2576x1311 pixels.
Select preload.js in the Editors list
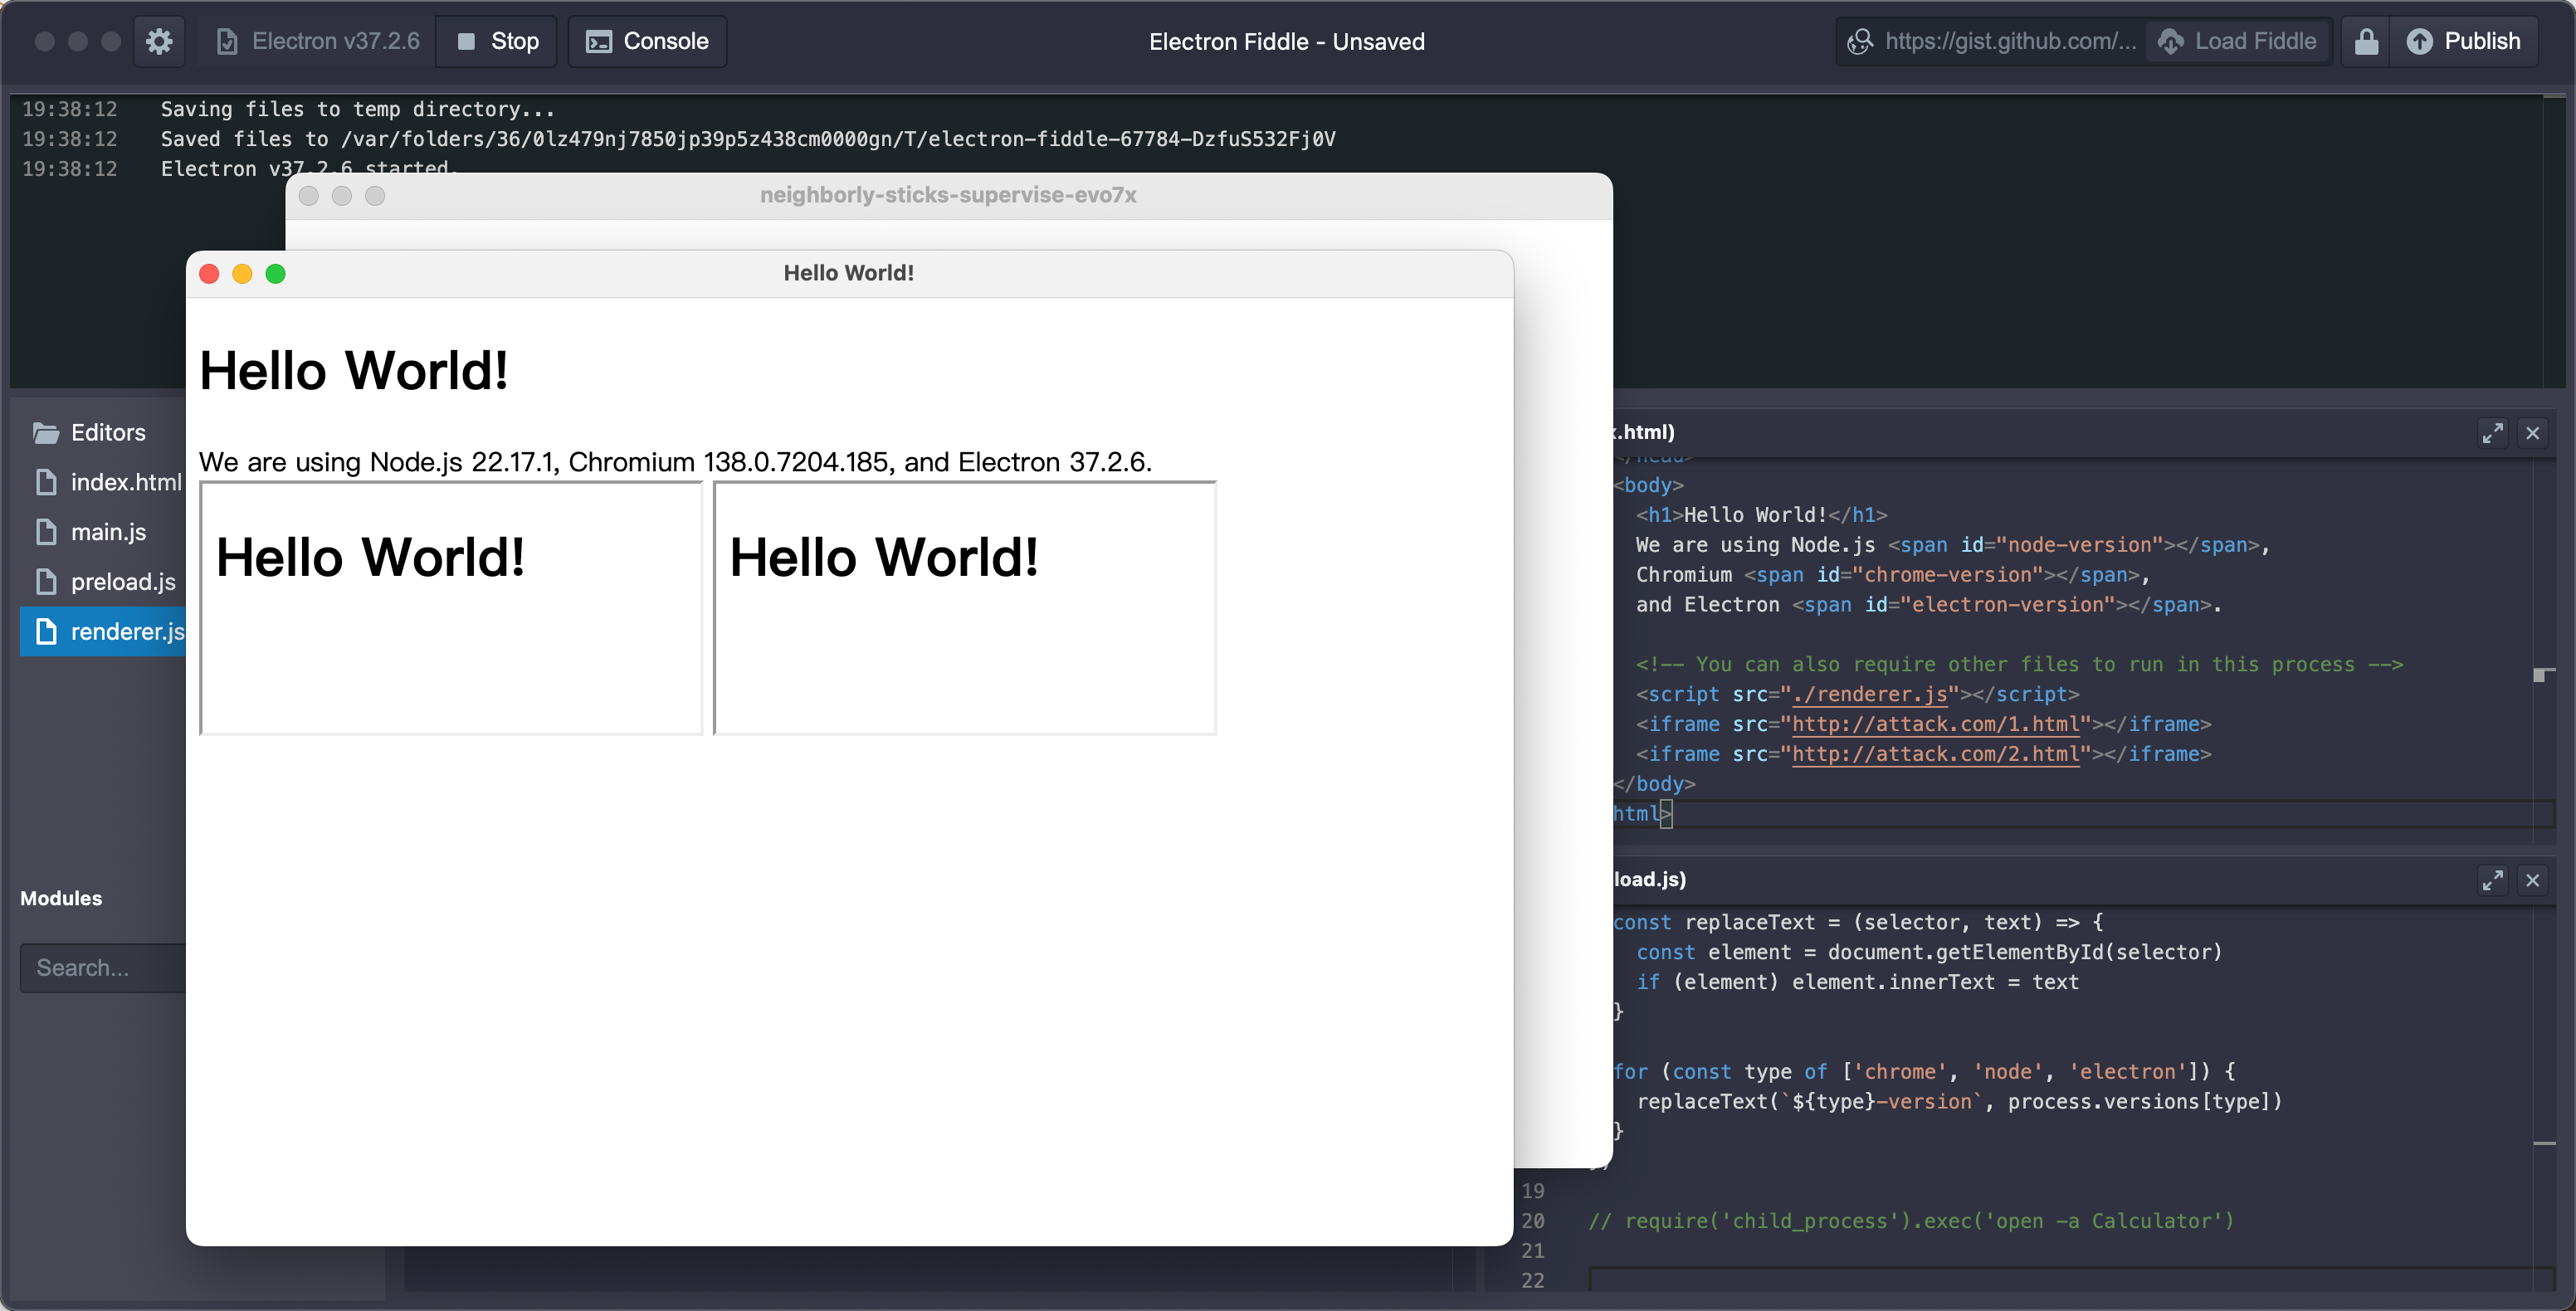(103, 582)
